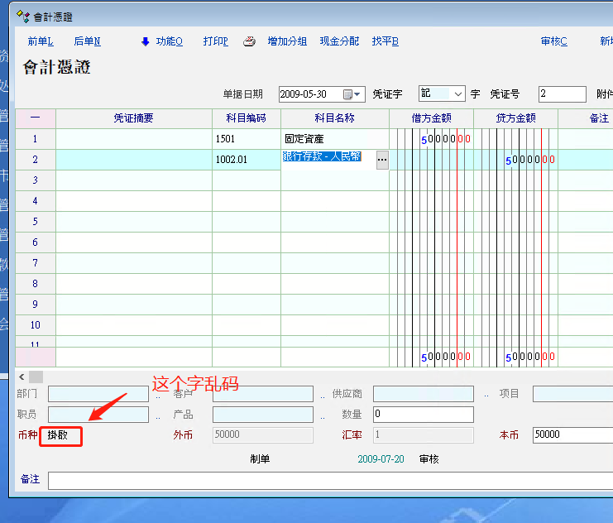Go to next voucher with 后单

point(87,41)
